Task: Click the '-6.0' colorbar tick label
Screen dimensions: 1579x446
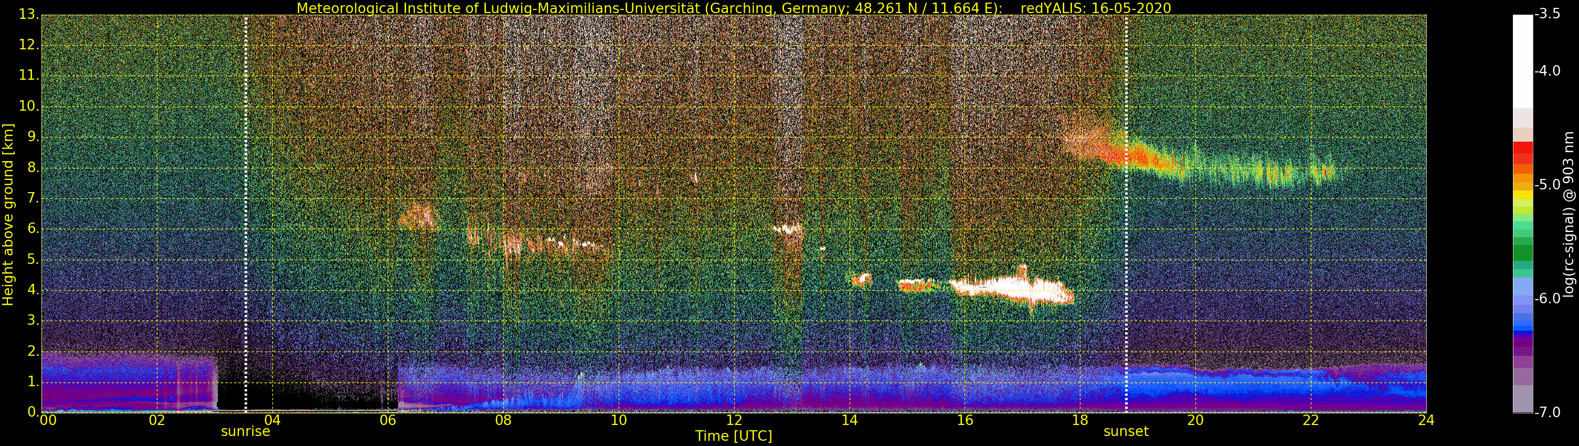Action: [x=1547, y=299]
